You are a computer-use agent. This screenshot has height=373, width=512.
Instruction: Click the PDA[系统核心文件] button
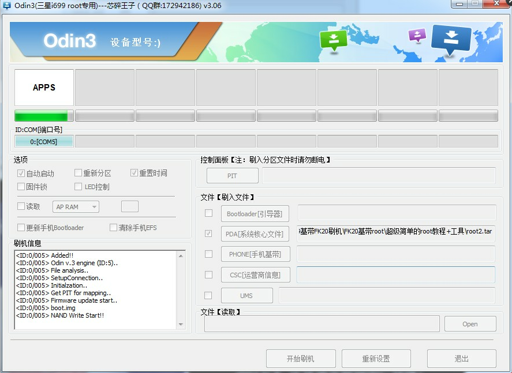click(x=255, y=234)
